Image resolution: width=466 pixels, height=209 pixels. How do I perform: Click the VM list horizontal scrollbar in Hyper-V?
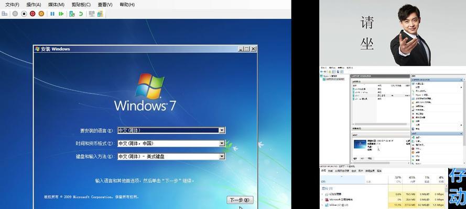coord(381,124)
